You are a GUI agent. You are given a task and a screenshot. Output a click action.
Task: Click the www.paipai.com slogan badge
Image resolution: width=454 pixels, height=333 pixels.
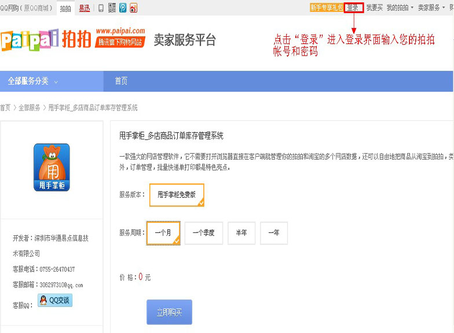(x=120, y=37)
